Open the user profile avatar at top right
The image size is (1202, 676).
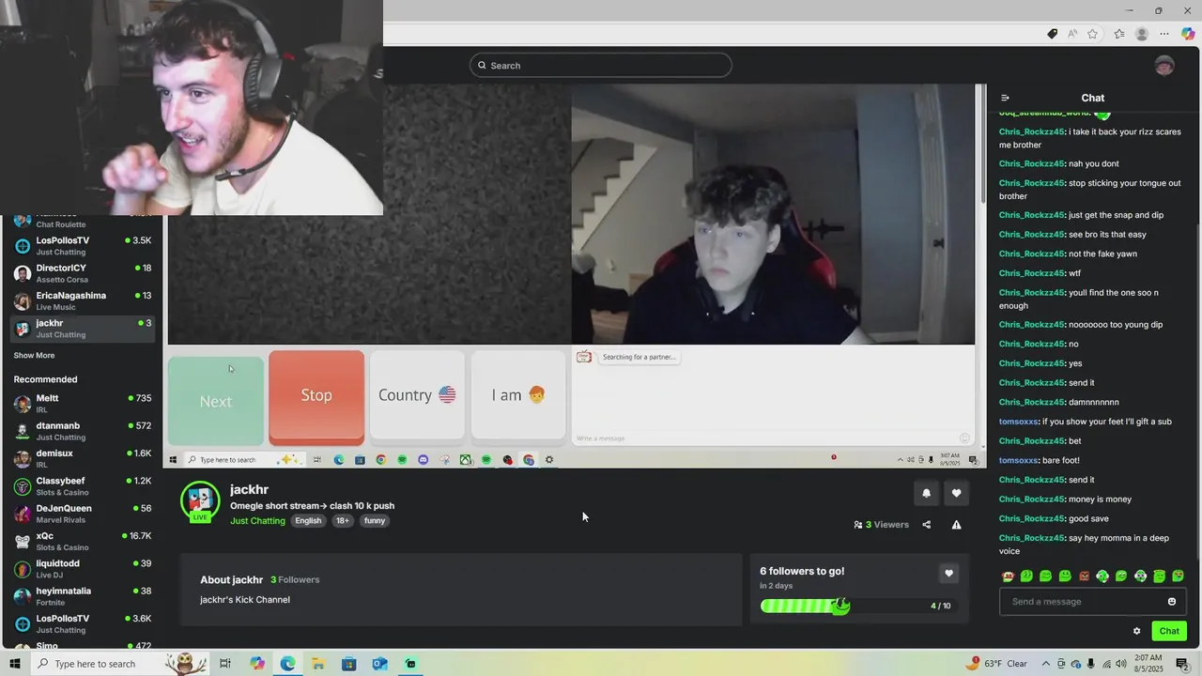click(x=1164, y=66)
